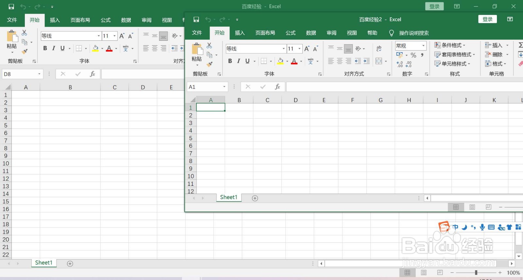Click 套用表格格式 button
The height and width of the screenshot is (280, 523).
click(x=454, y=54)
